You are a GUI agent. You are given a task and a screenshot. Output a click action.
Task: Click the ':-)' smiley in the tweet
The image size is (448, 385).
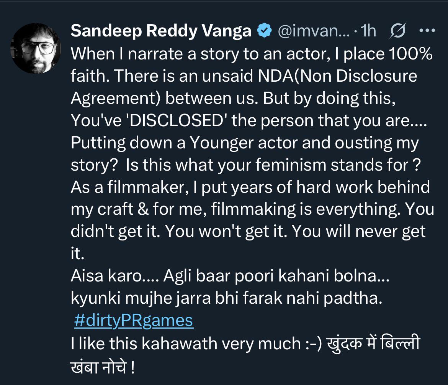tap(314, 343)
